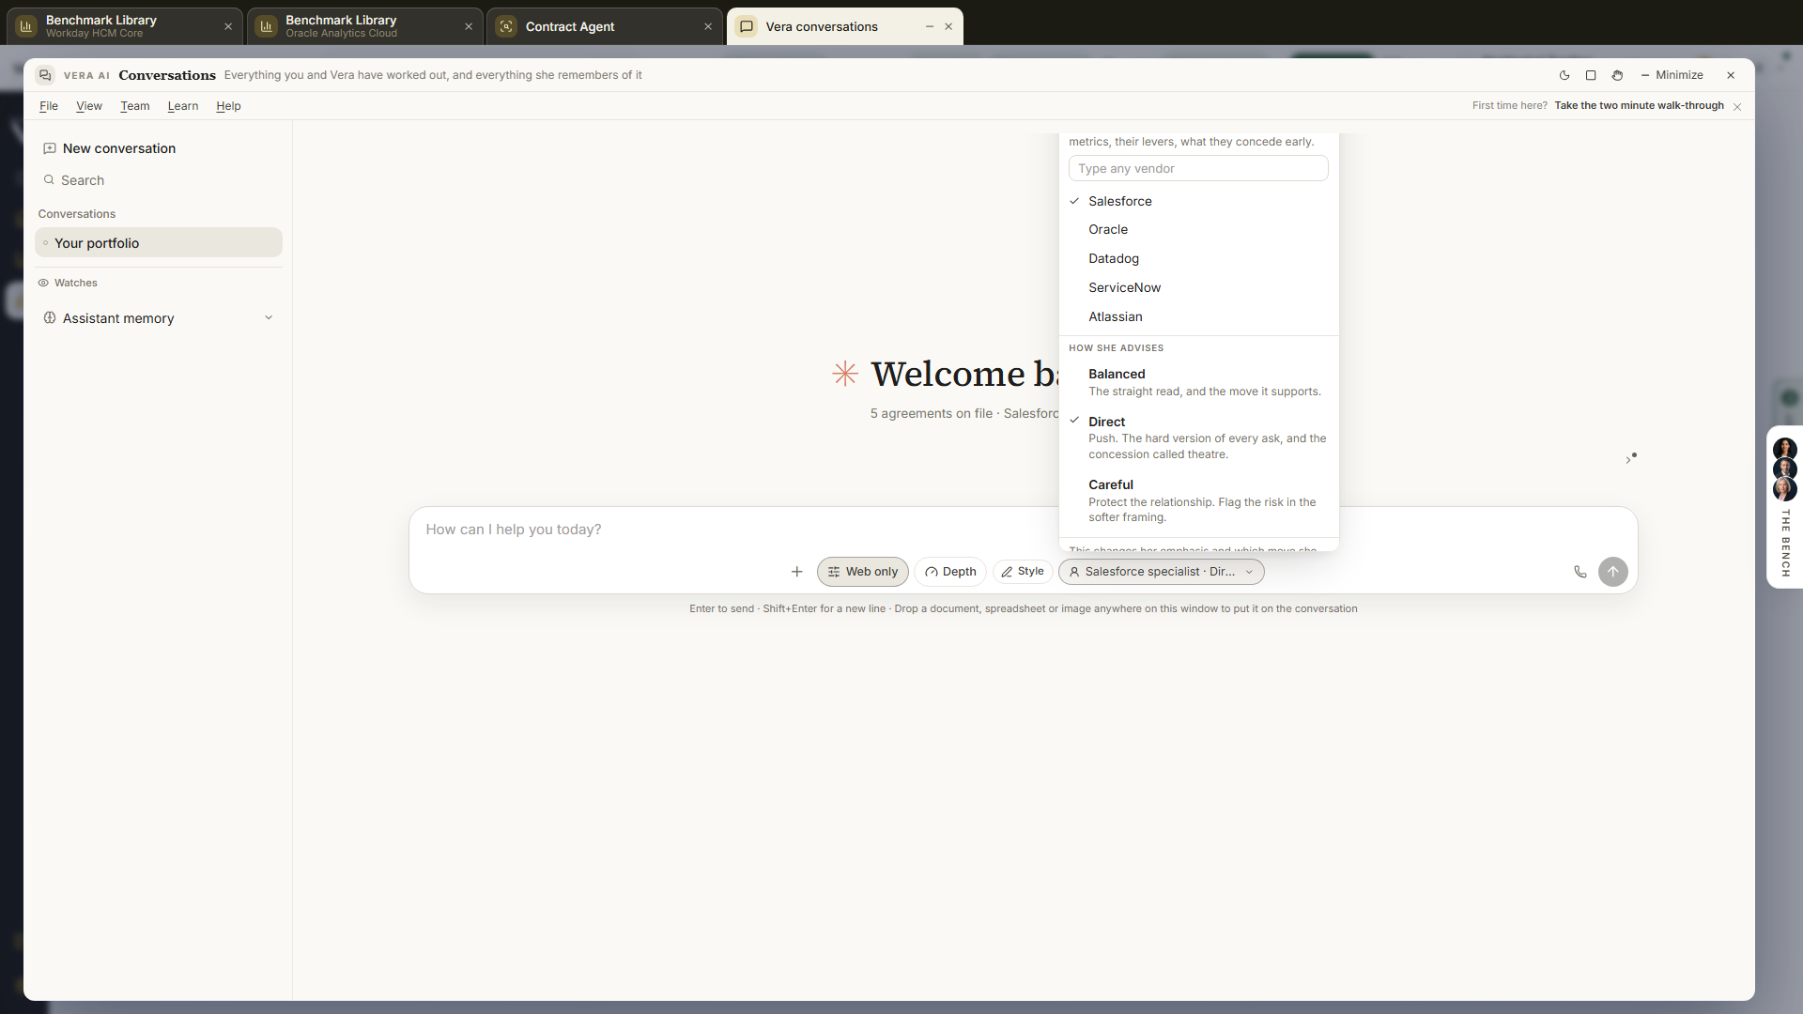Click the Watches eye icon
Image resolution: width=1803 pixels, height=1014 pixels.
[43, 283]
